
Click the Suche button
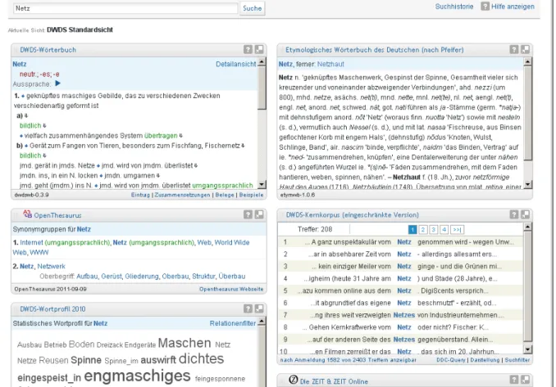point(252,8)
